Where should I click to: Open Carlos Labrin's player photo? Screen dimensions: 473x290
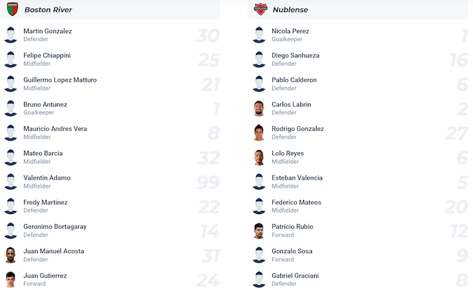point(259,108)
